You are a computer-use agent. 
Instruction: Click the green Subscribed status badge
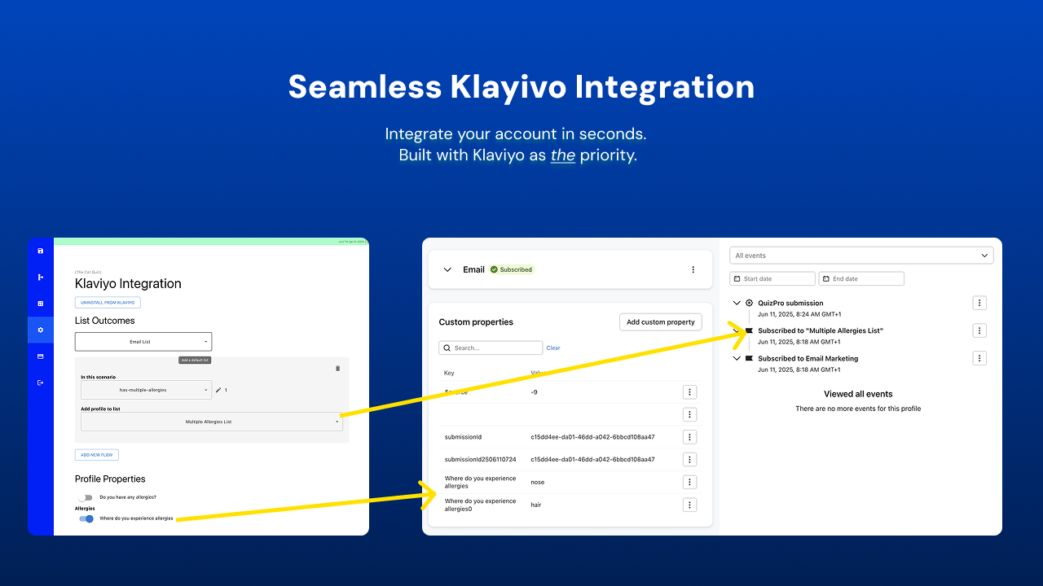tap(512, 269)
